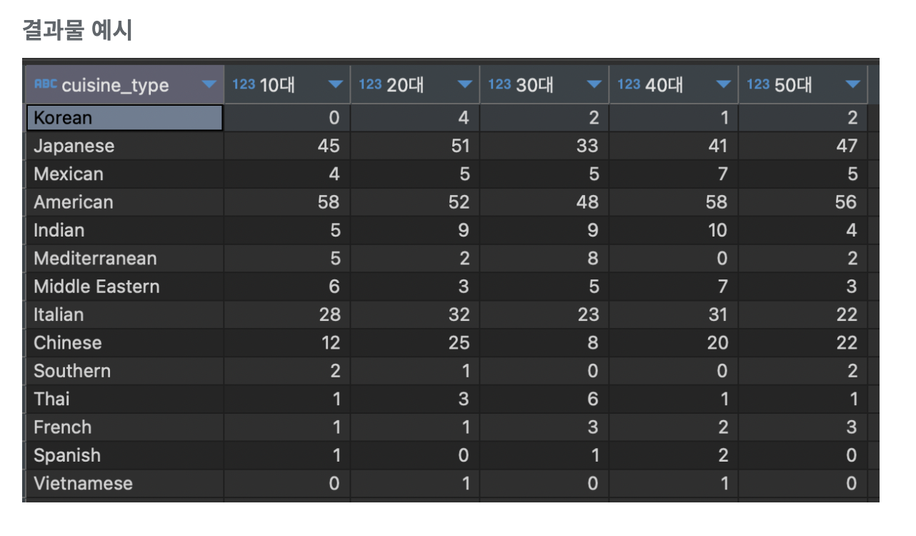916x536 pixels.
Task: Click American 50대 value 56
Action: [x=846, y=202]
